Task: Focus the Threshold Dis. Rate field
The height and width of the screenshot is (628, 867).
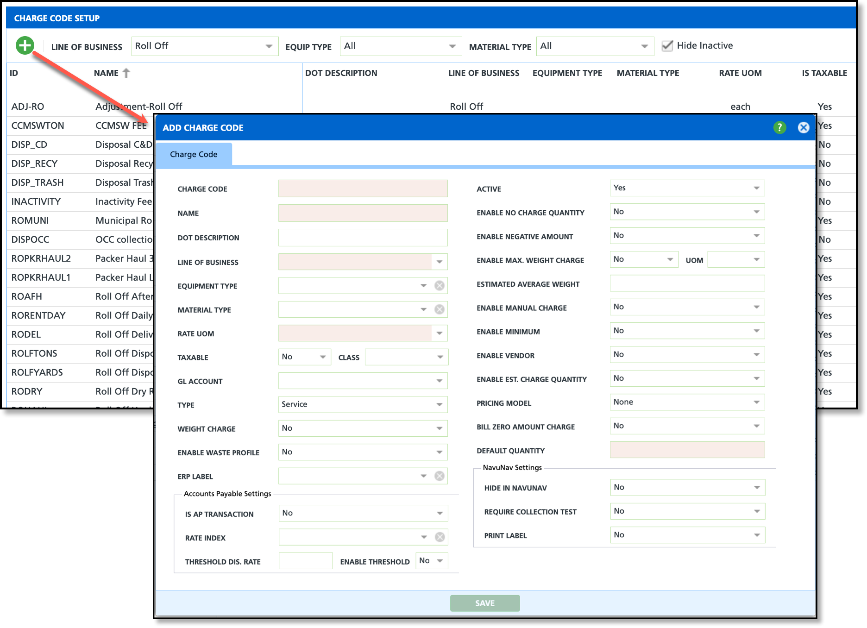Action: (x=306, y=561)
